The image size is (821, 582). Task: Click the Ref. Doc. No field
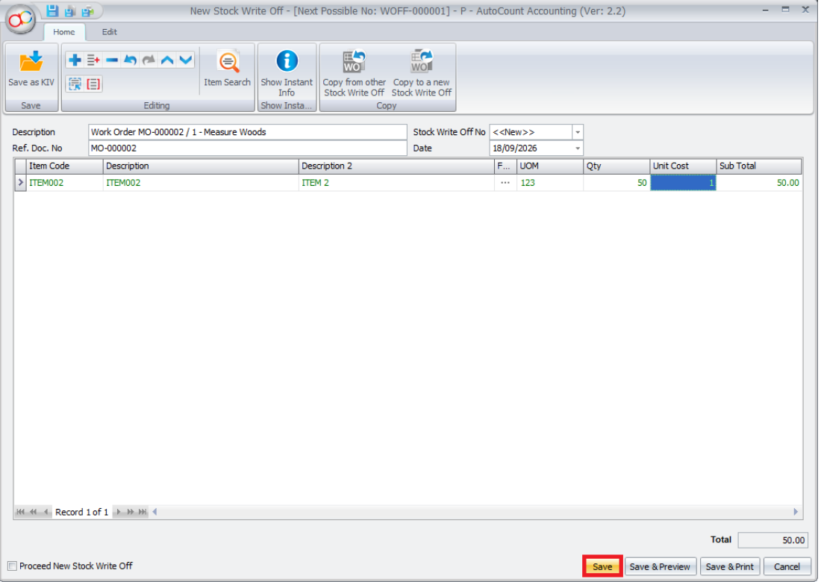(x=247, y=148)
